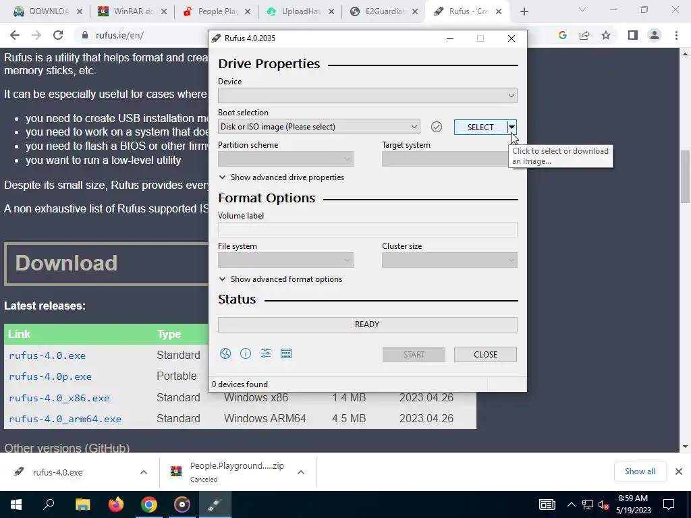Bookmark this page with the star icon

(606, 35)
